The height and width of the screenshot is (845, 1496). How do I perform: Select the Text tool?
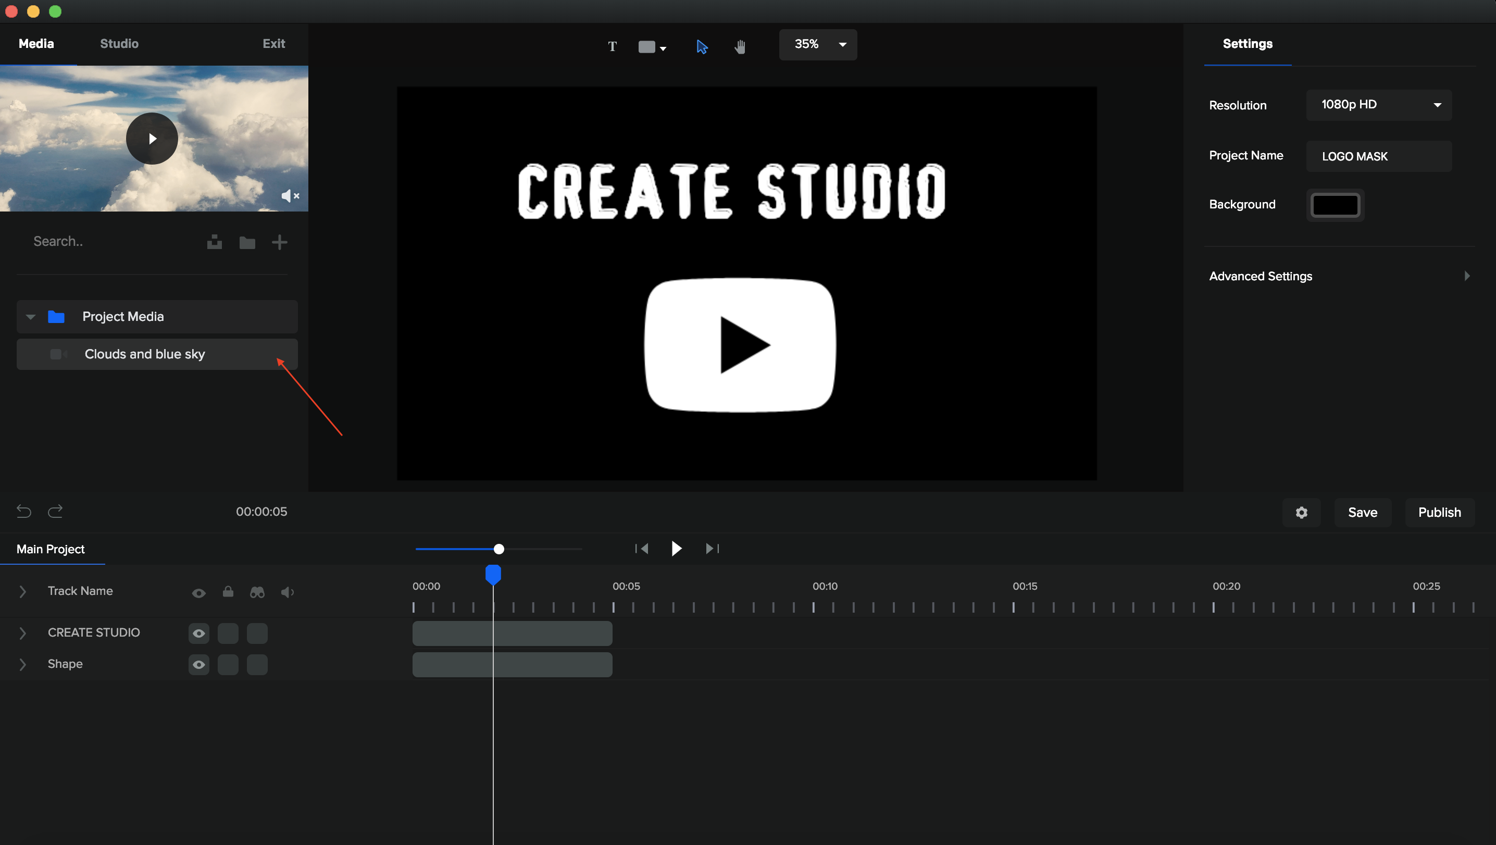612,46
